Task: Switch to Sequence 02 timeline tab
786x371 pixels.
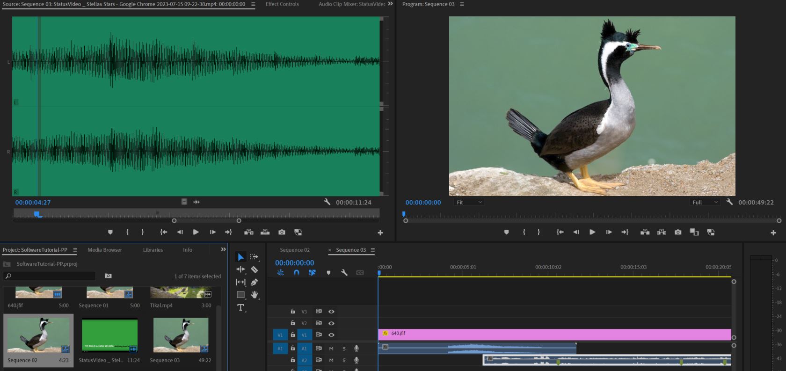Action: pyautogui.click(x=295, y=250)
